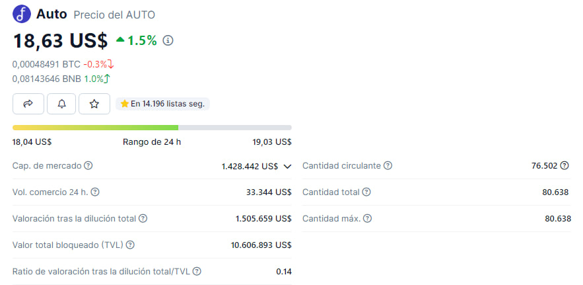Screen dimensions: 583x285
Task: Open the price change info icon
Action: [x=168, y=40]
